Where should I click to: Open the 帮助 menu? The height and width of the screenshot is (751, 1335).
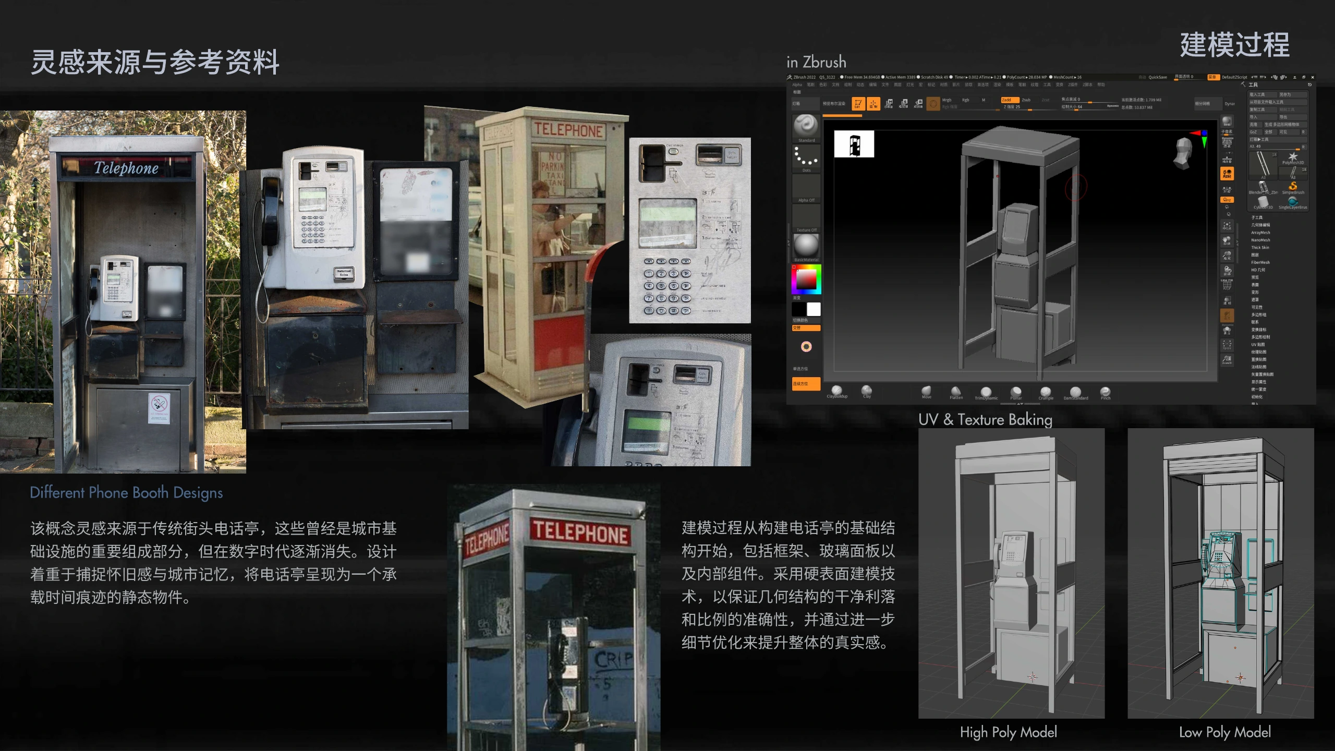pos(1101,84)
